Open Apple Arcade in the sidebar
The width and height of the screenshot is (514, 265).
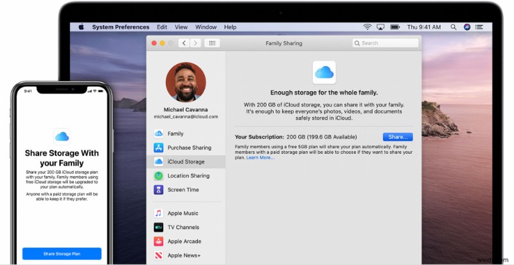click(184, 241)
